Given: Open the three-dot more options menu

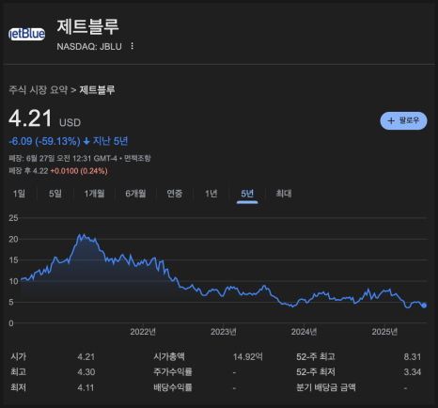Looking at the screenshot, I should point(133,46).
